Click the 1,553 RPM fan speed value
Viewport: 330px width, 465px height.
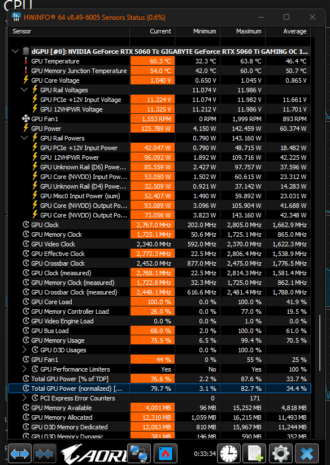click(x=153, y=119)
